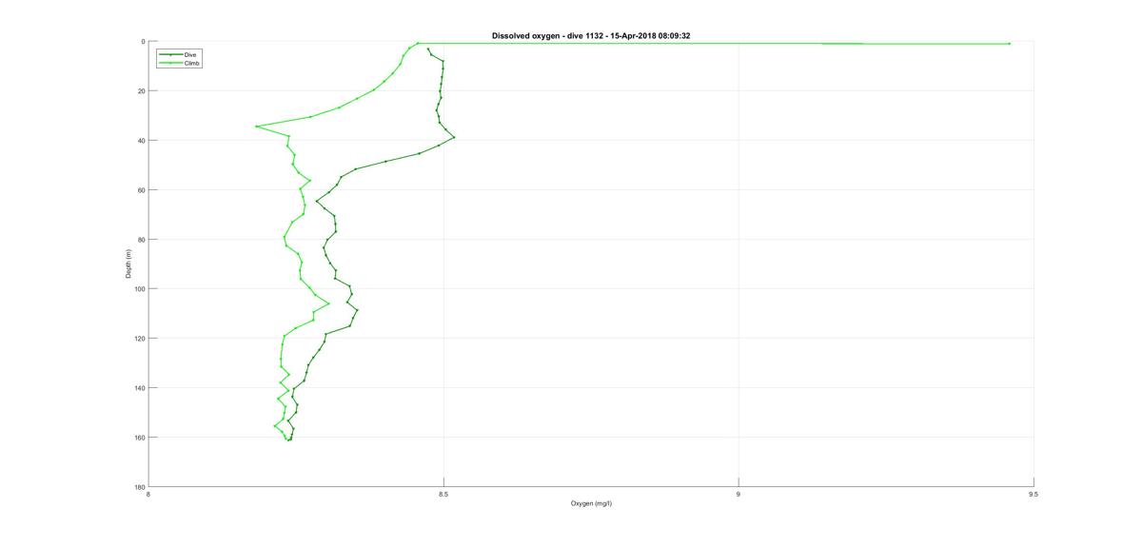Click the Depth (m) y-axis label
This screenshot has width=1142, height=547.
tap(128, 264)
